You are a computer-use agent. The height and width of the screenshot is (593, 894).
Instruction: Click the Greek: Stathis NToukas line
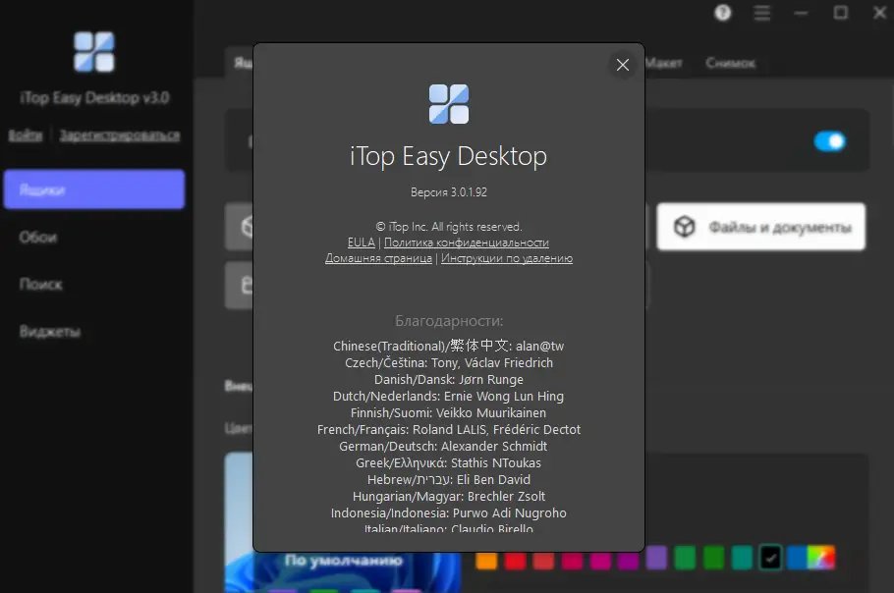tap(448, 463)
